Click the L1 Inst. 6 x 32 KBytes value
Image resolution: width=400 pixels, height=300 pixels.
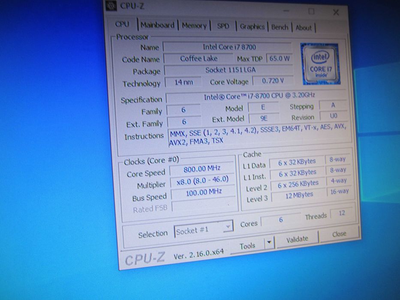[x=298, y=173]
